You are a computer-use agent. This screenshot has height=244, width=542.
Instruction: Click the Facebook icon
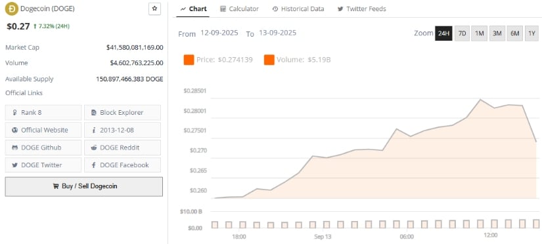pyautogui.click(x=94, y=165)
